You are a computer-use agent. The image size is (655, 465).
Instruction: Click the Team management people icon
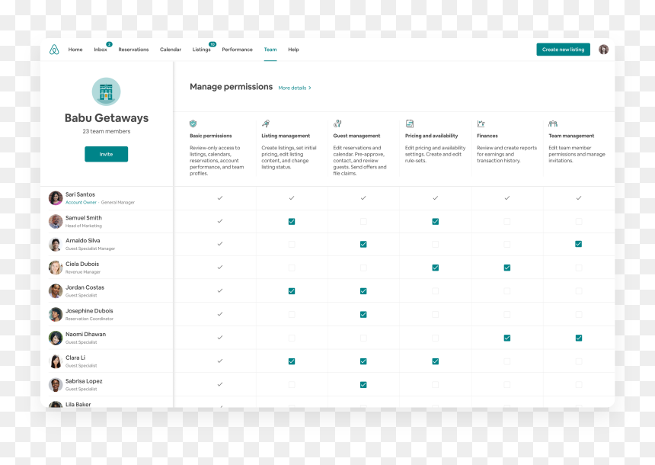point(553,123)
